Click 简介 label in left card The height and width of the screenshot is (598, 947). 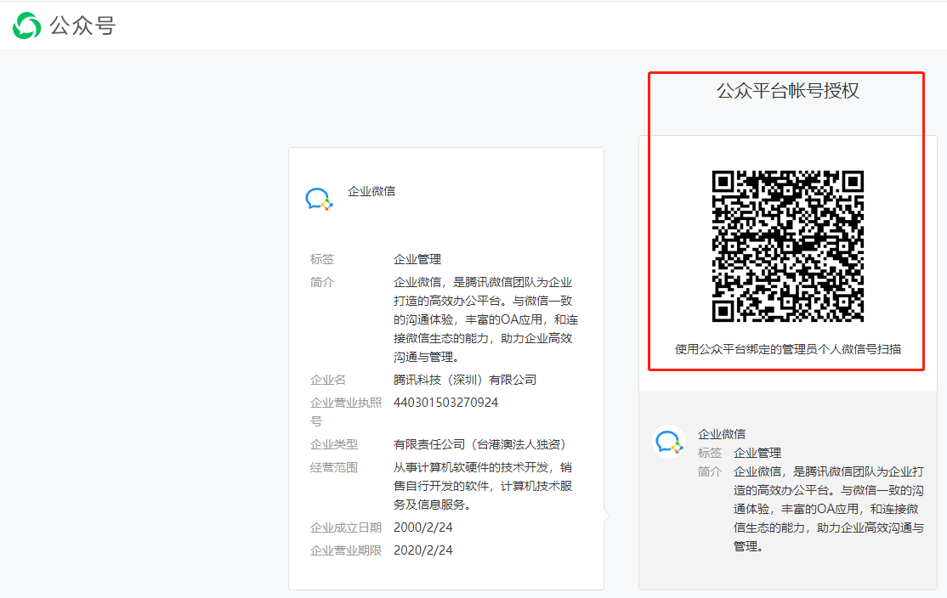coord(322,282)
